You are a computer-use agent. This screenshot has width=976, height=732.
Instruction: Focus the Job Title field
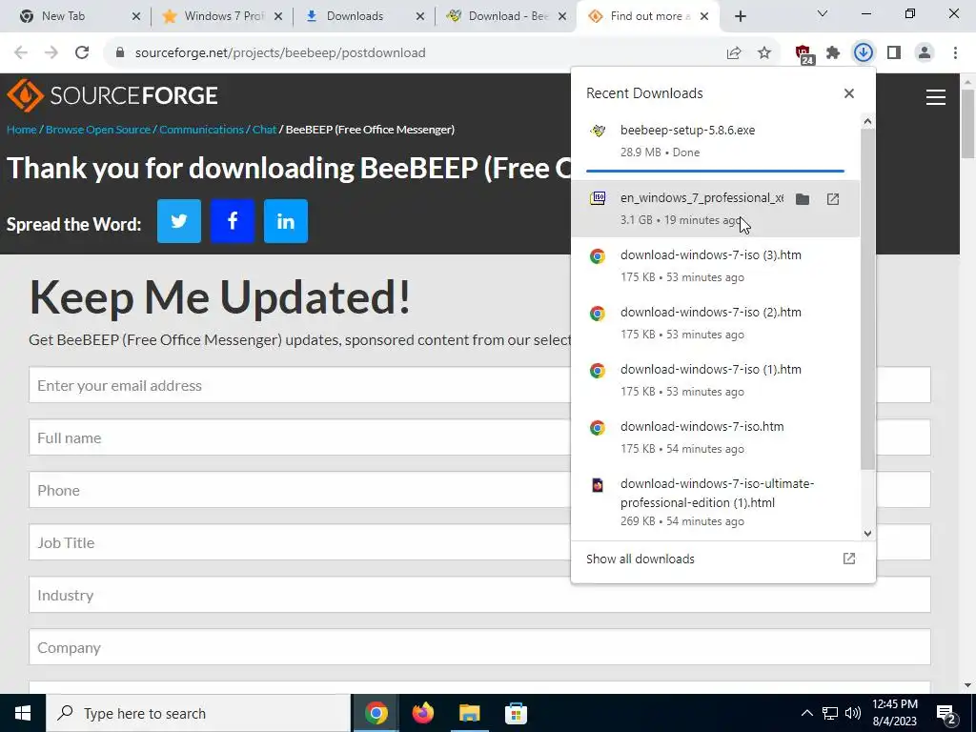coord(479,542)
